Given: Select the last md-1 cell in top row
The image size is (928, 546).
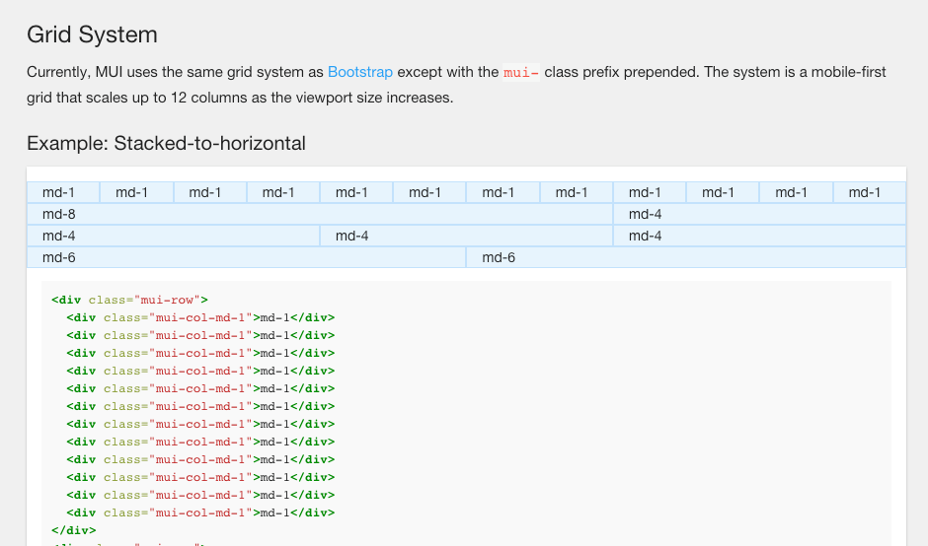Looking at the screenshot, I should point(869,192).
